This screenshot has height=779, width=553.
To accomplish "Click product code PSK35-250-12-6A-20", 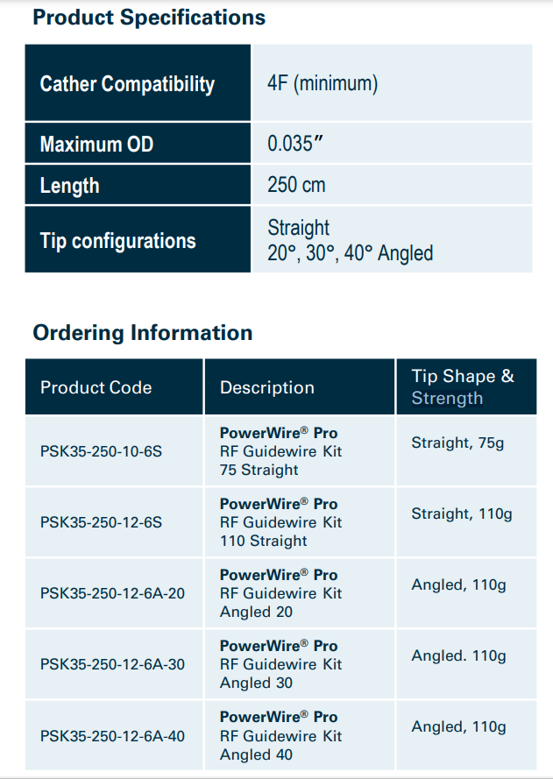I will (x=113, y=593).
